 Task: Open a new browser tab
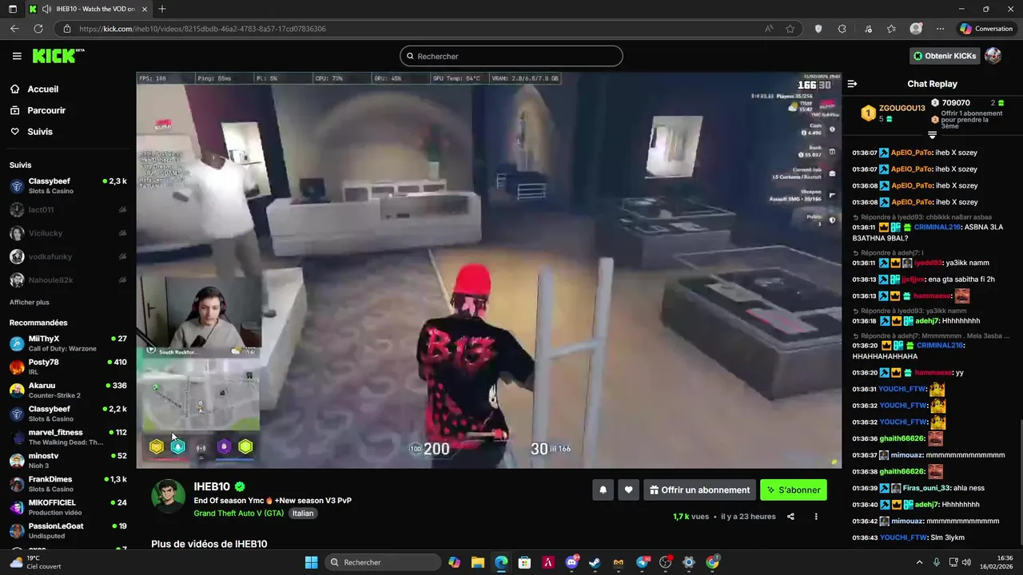point(162,9)
